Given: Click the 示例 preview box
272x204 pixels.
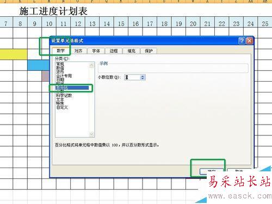Looking at the screenshot, I should pyautogui.click(x=173, y=69).
